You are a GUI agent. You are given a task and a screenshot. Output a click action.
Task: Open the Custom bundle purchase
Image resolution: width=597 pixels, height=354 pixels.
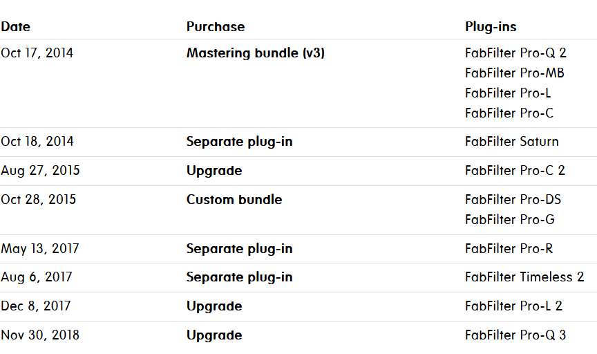(x=234, y=200)
